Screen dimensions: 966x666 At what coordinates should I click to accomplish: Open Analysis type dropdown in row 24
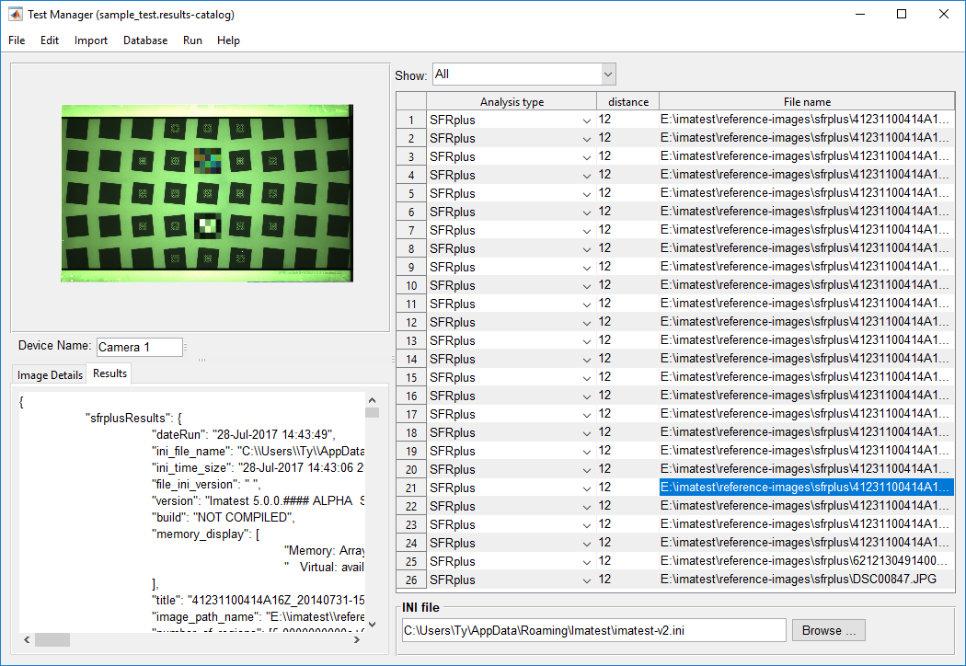[587, 544]
